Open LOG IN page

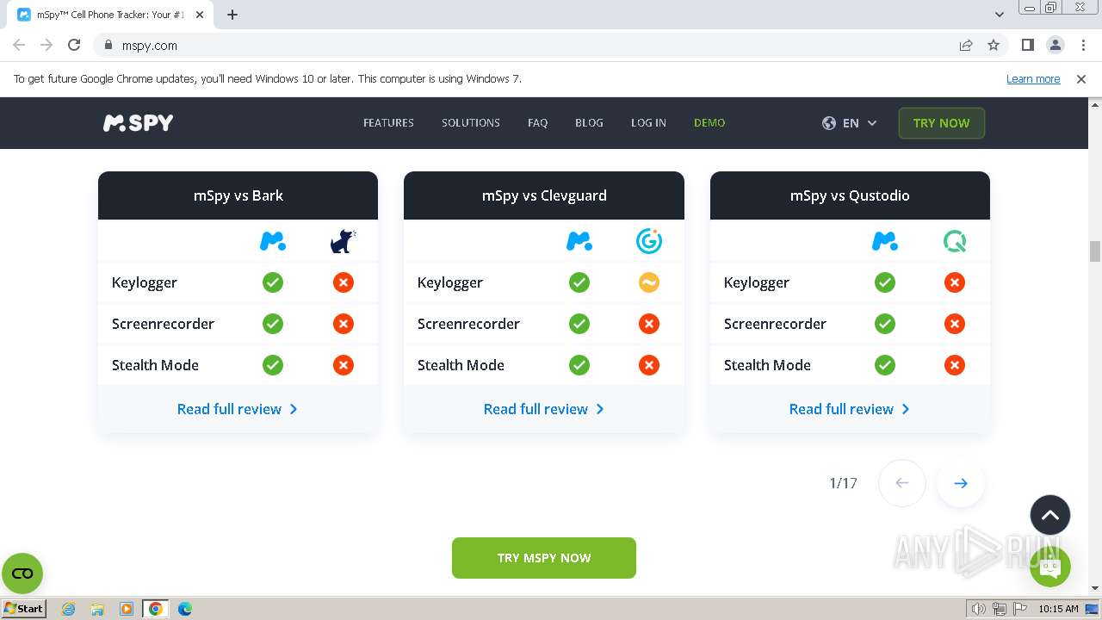(x=648, y=123)
